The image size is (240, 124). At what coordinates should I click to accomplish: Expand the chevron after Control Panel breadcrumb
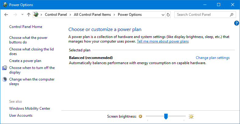pyautogui.click(x=70, y=15)
